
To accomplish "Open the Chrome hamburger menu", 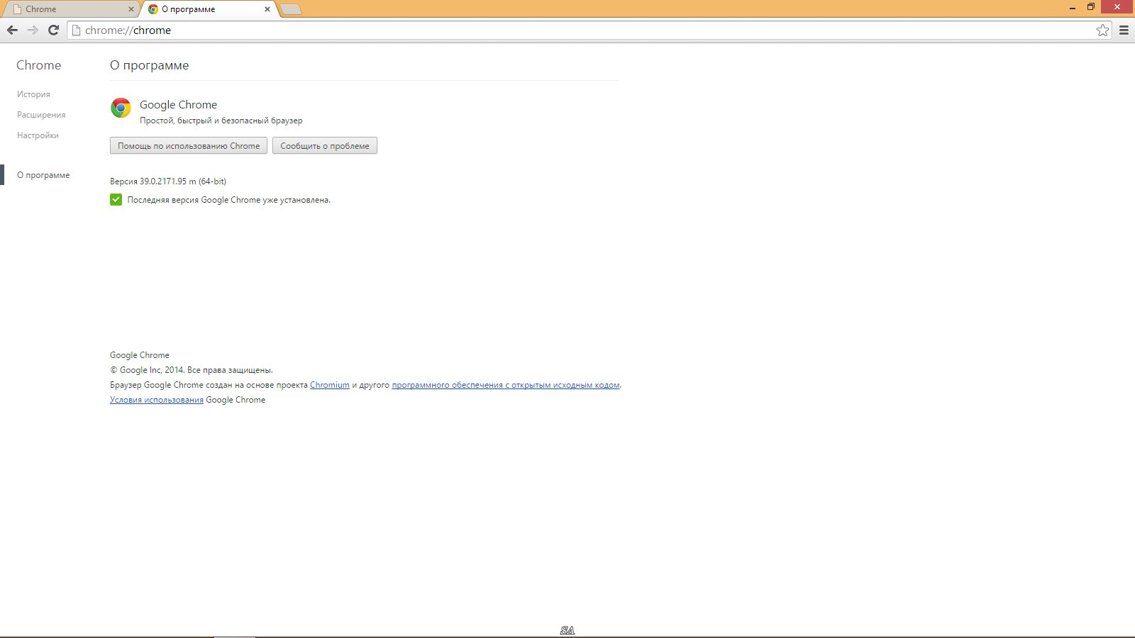I will tap(1124, 30).
